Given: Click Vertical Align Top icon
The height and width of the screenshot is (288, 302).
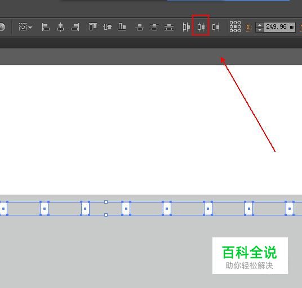Looking at the screenshot, I should tap(92, 27).
